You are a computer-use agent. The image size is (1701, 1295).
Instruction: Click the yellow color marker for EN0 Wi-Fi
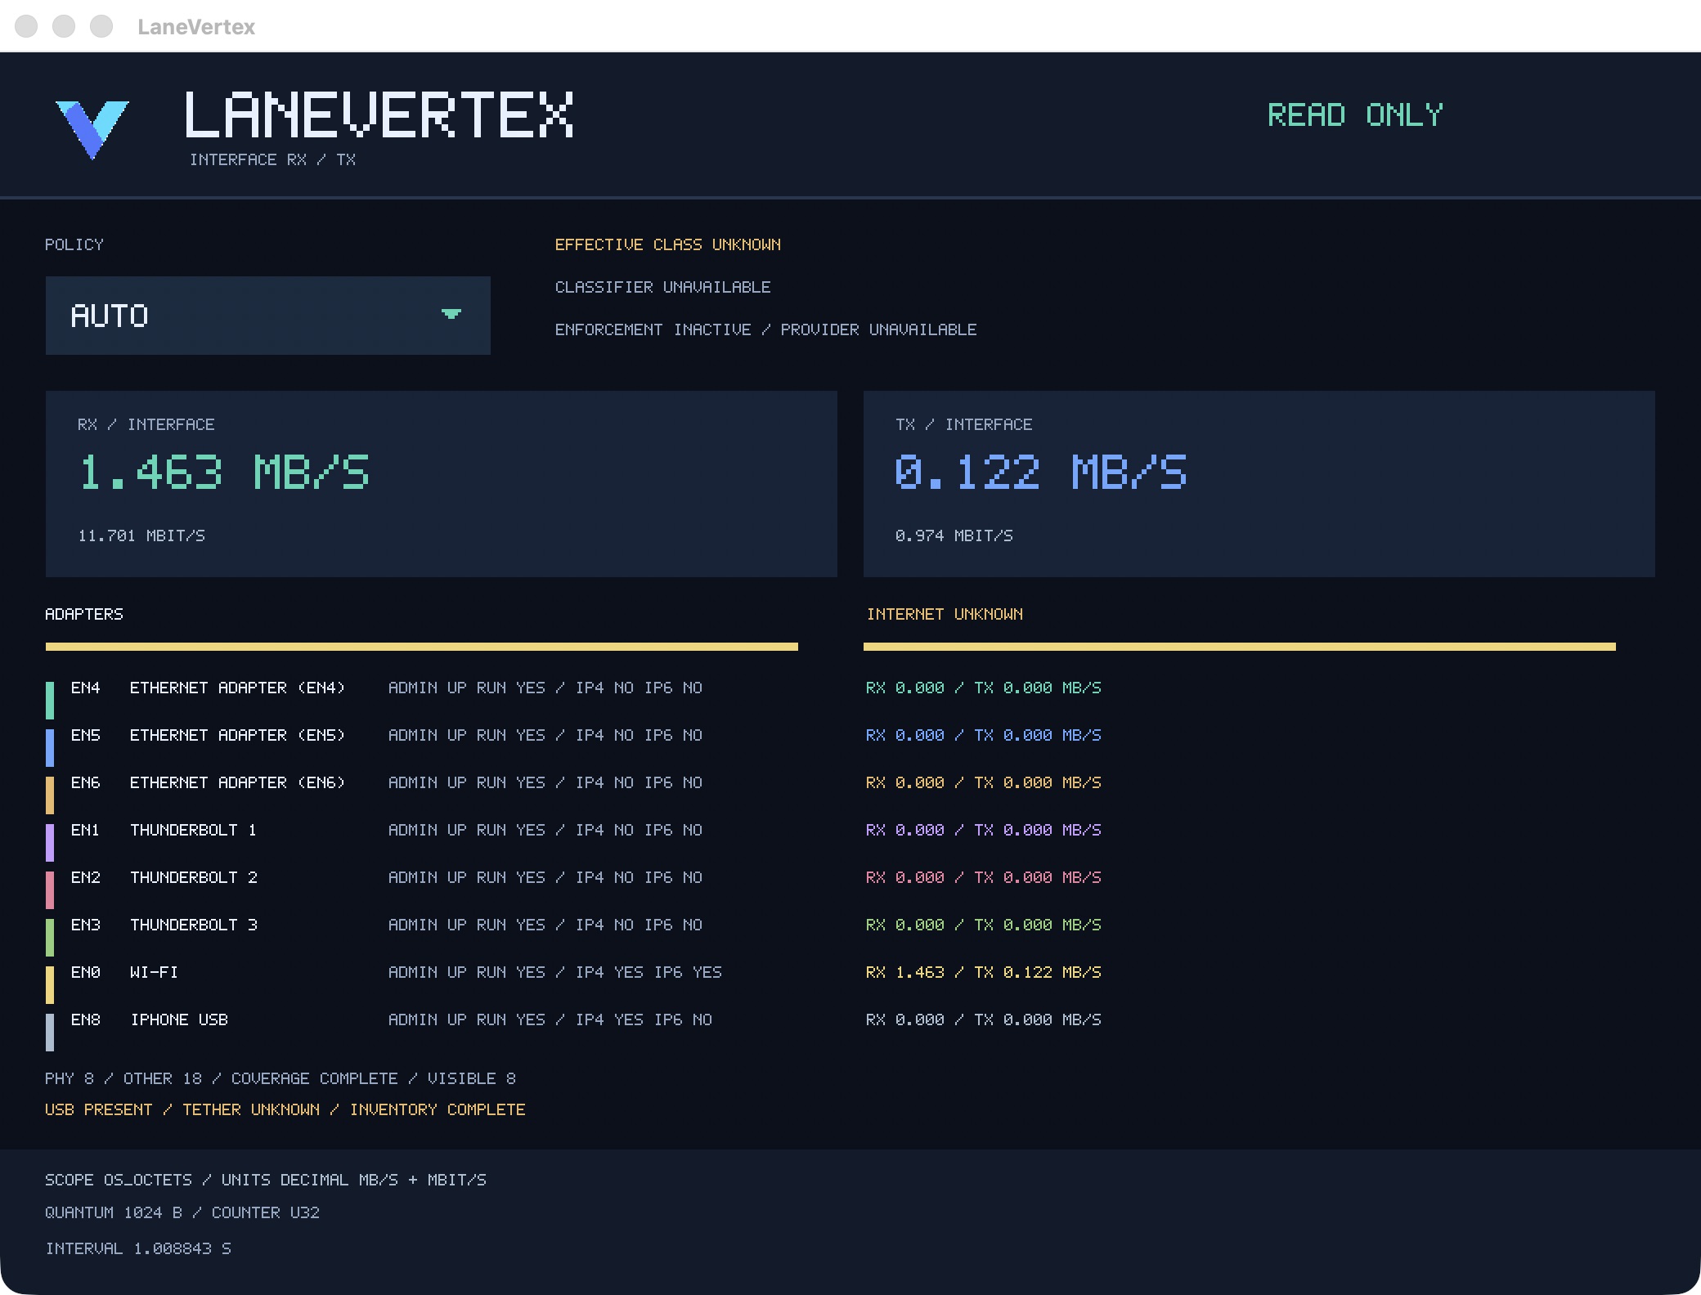50,984
